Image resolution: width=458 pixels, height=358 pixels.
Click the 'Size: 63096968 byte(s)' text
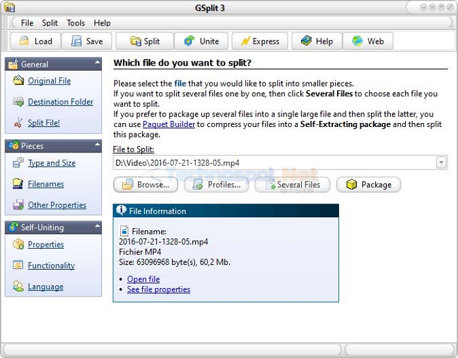pos(157,262)
